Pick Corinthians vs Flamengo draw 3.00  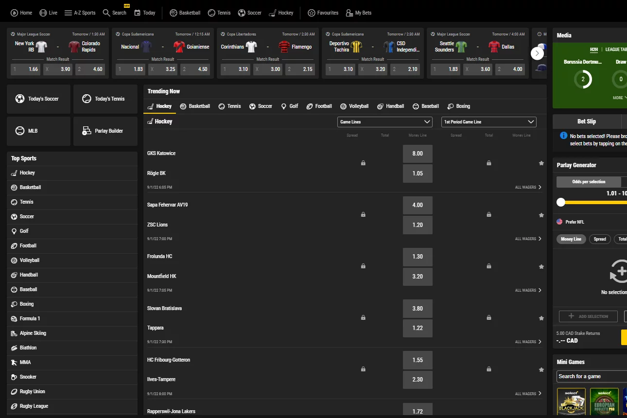click(x=268, y=70)
